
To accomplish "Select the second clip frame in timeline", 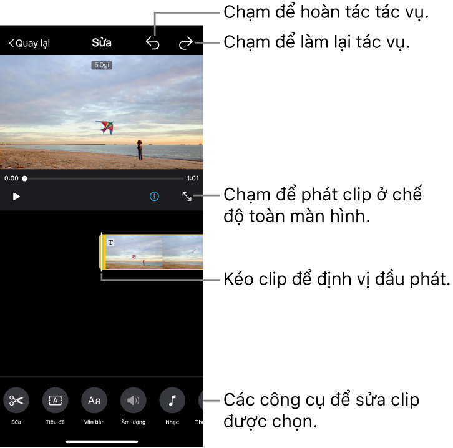I will [x=183, y=252].
